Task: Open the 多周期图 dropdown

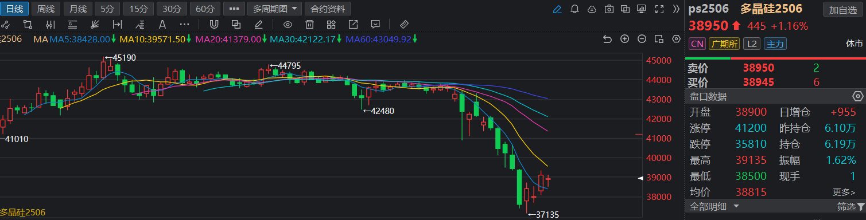Action: tap(274, 9)
